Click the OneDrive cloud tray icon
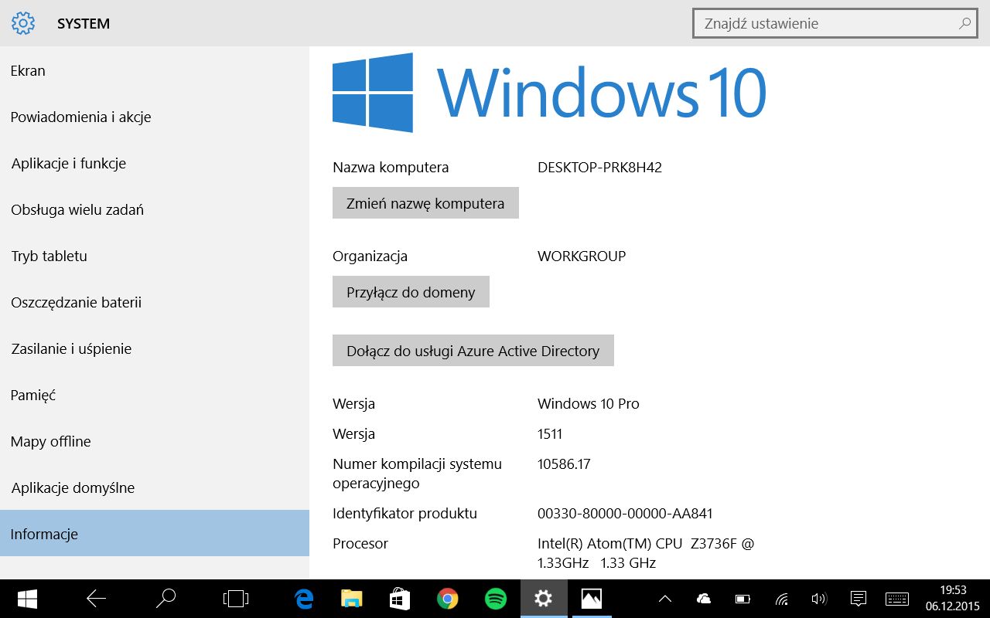 coord(703,599)
